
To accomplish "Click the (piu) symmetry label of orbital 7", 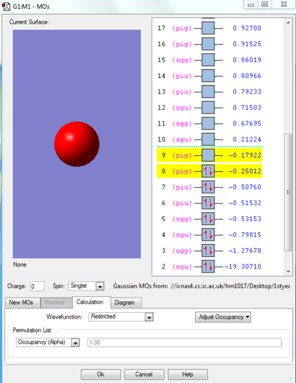I will (x=182, y=187).
